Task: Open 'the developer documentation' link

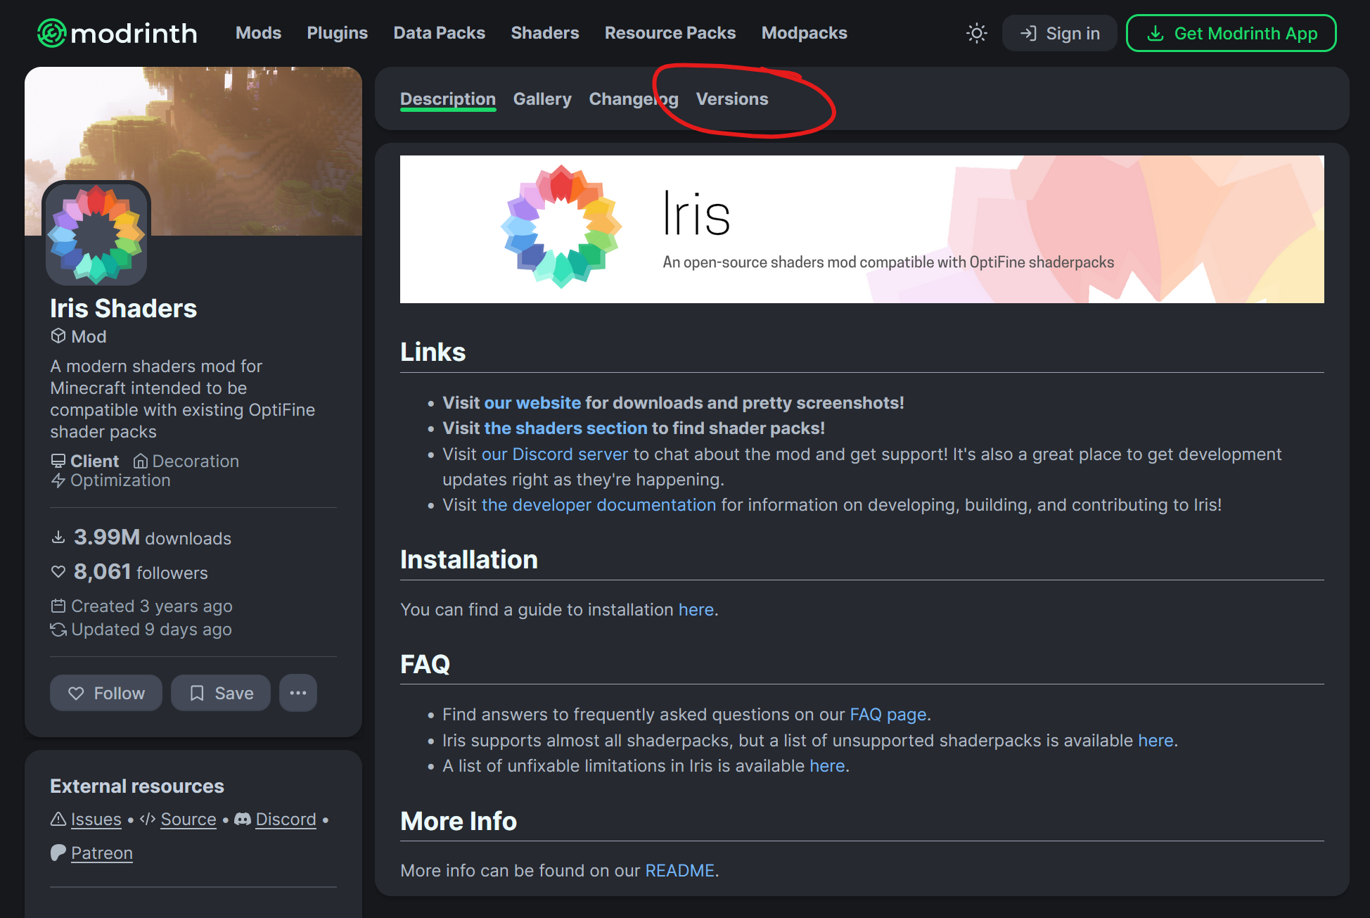Action: click(x=599, y=505)
